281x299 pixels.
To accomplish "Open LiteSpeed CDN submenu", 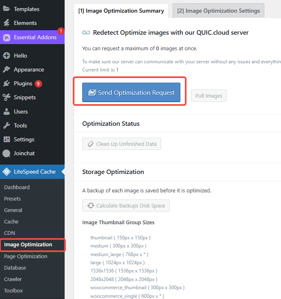I will [9, 233].
